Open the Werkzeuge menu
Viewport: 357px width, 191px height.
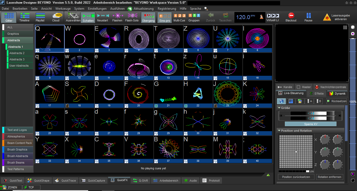tap(63, 9)
